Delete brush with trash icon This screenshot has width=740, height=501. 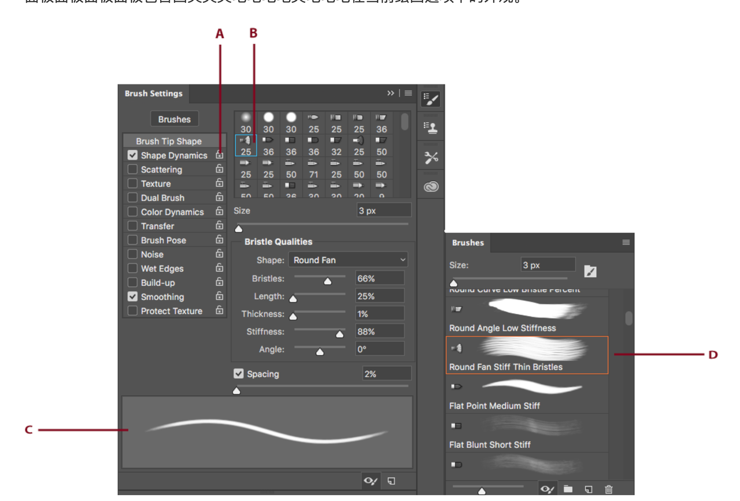(608, 489)
